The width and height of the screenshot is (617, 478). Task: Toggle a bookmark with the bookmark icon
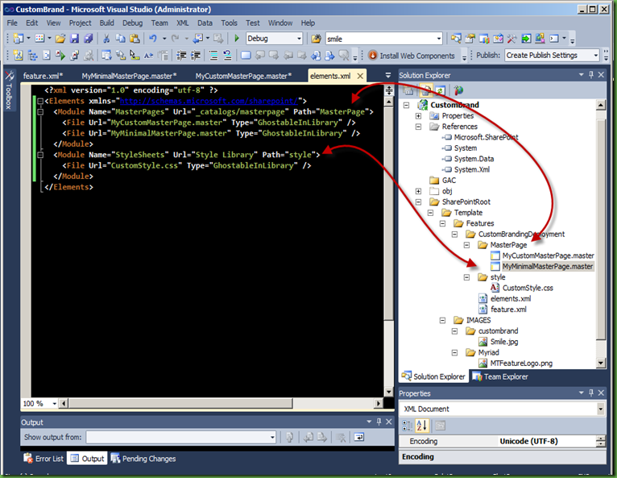(246, 56)
